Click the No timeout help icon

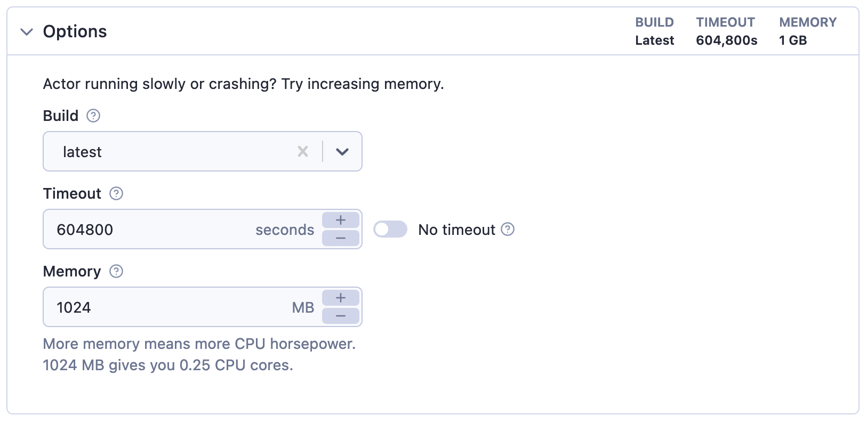click(x=508, y=229)
